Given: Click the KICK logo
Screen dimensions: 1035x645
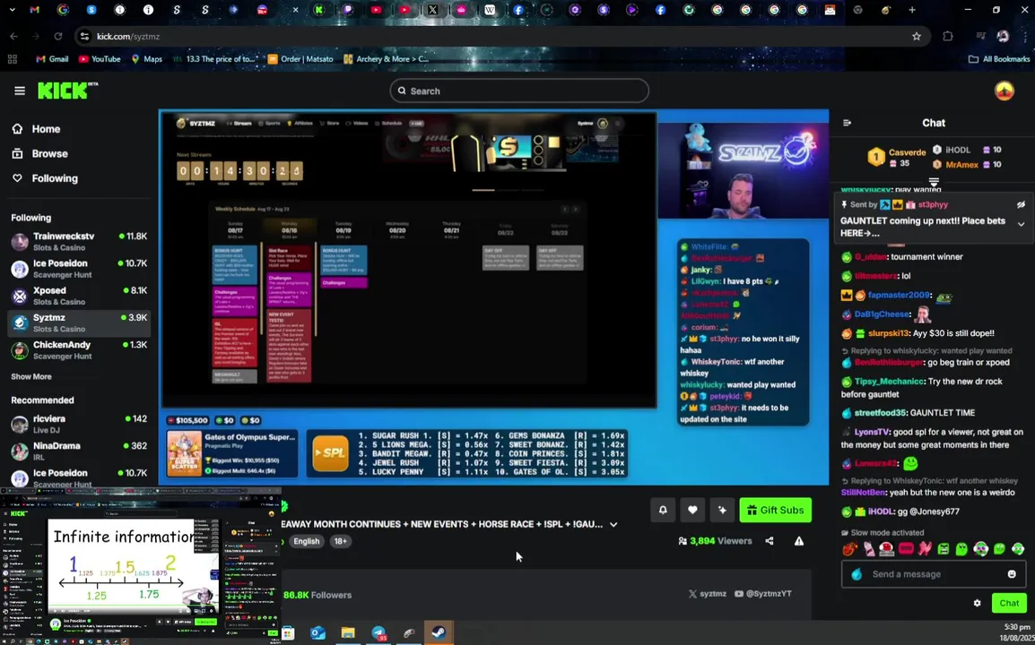Looking at the screenshot, I should coord(66,90).
